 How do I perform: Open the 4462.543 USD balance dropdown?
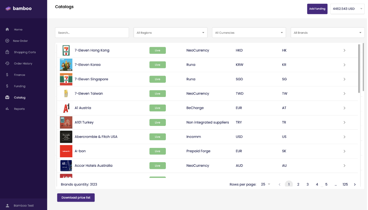[x=347, y=9]
